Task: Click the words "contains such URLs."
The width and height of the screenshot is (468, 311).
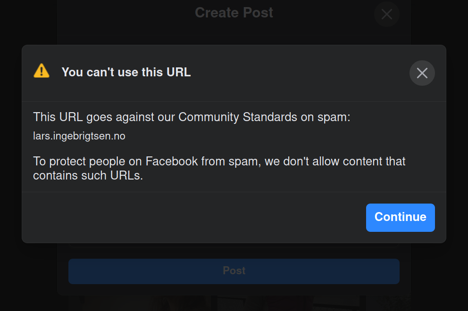Action: coord(88,176)
